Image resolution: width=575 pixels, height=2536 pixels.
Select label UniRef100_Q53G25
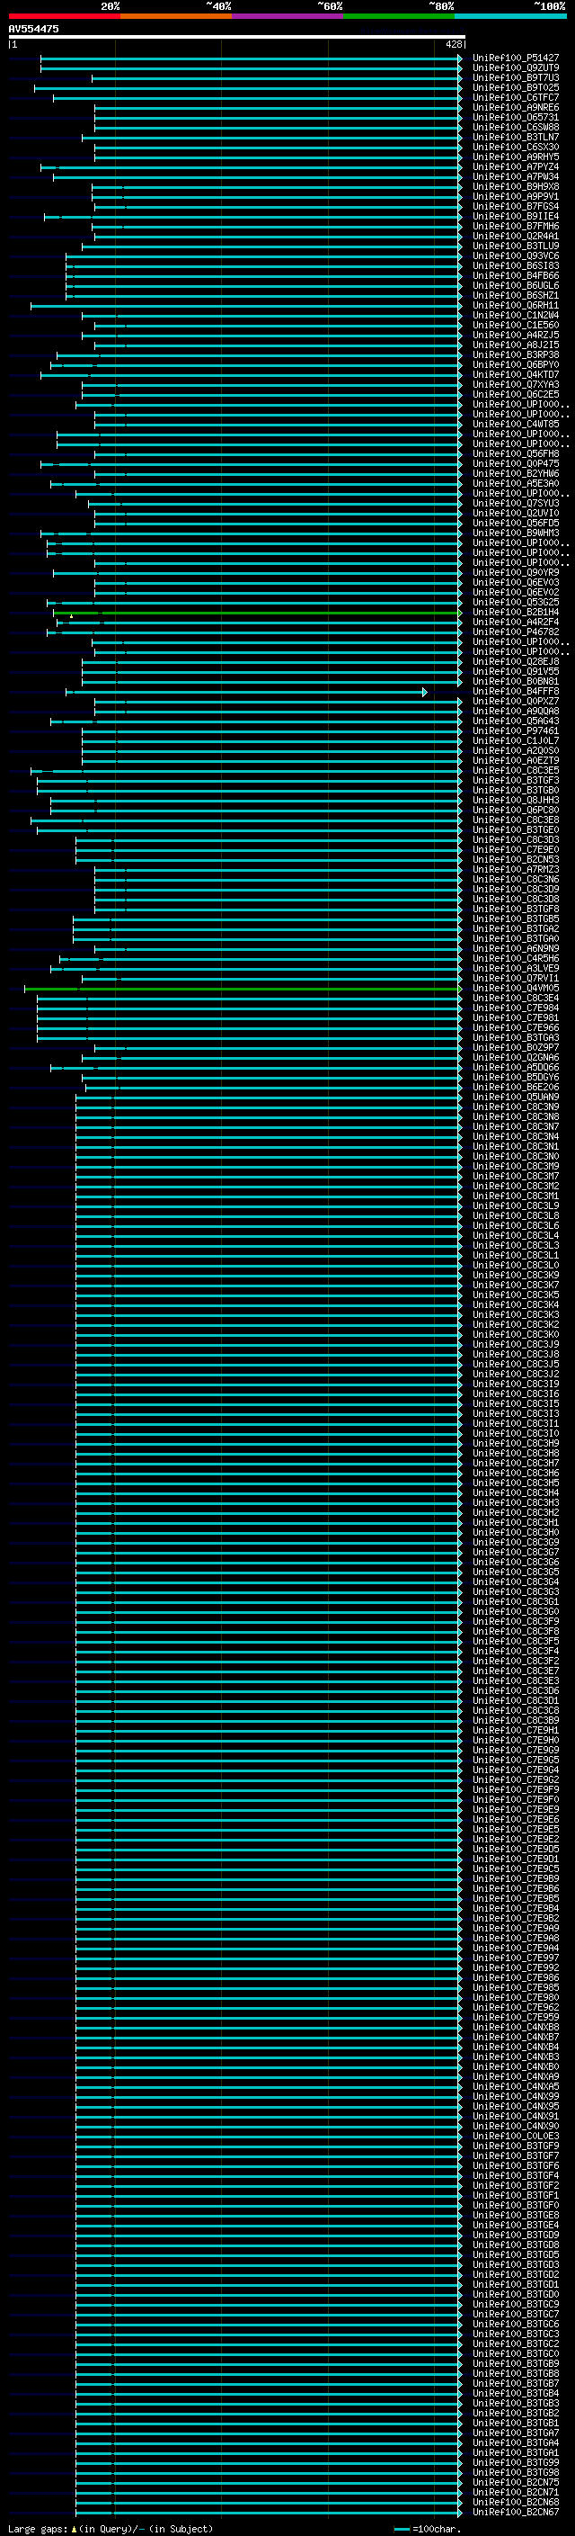point(515,603)
